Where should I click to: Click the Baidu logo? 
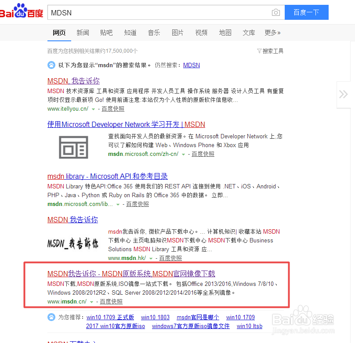(x=22, y=11)
